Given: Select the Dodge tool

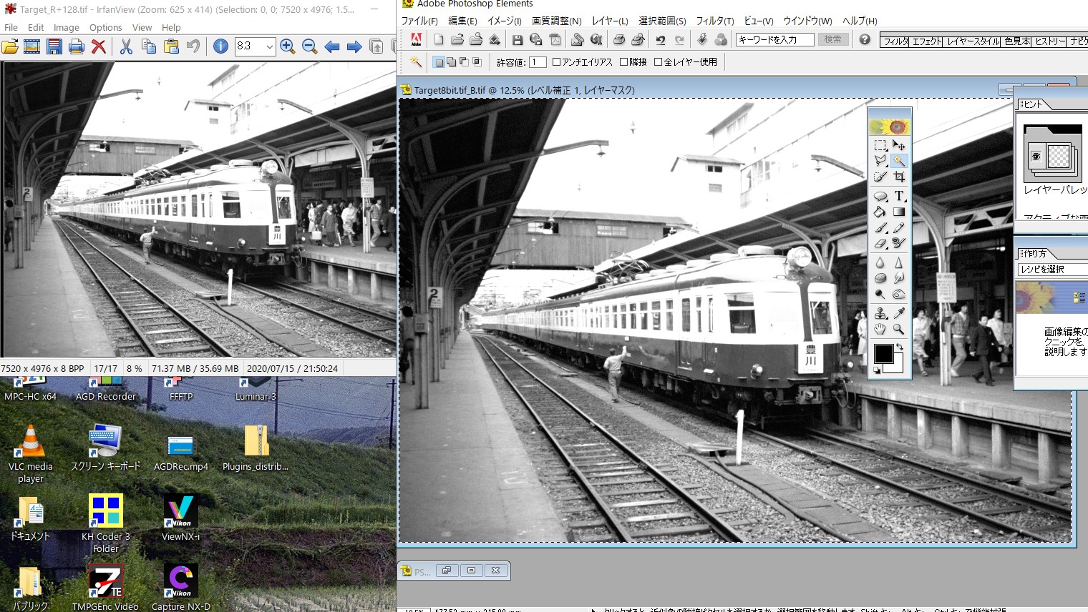Looking at the screenshot, I should click(880, 294).
